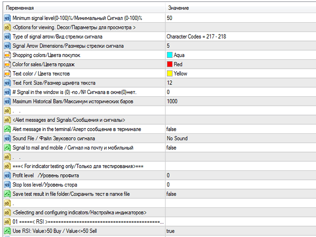Select the Color for sales/Цвета продаж label
The height and width of the screenshot is (237, 316).
[x=43, y=65]
